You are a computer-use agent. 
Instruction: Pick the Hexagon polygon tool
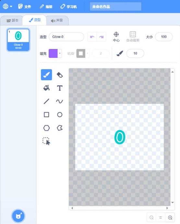point(46,128)
